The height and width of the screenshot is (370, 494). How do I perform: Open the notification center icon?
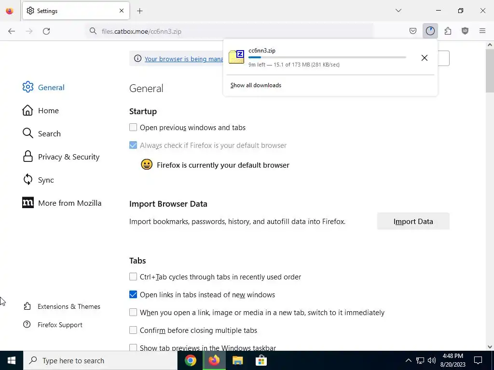tap(478, 360)
